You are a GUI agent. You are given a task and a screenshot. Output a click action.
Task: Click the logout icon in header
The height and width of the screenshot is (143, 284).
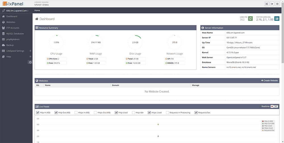pyautogui.click(x=272, y=4)
